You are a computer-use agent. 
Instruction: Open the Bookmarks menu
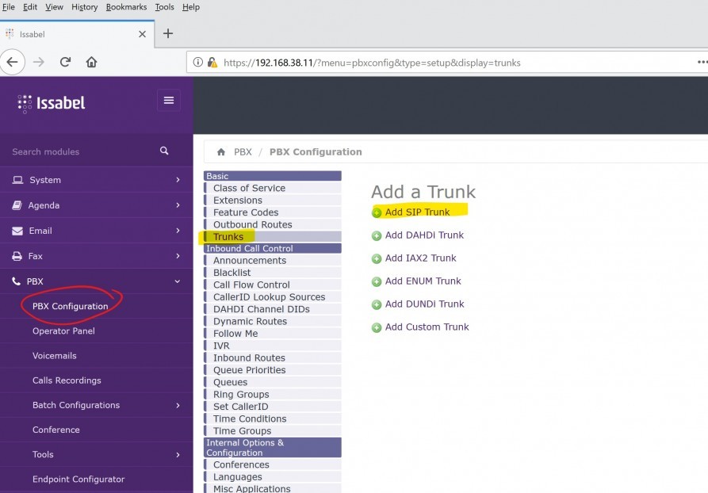(x=126, y=7)
